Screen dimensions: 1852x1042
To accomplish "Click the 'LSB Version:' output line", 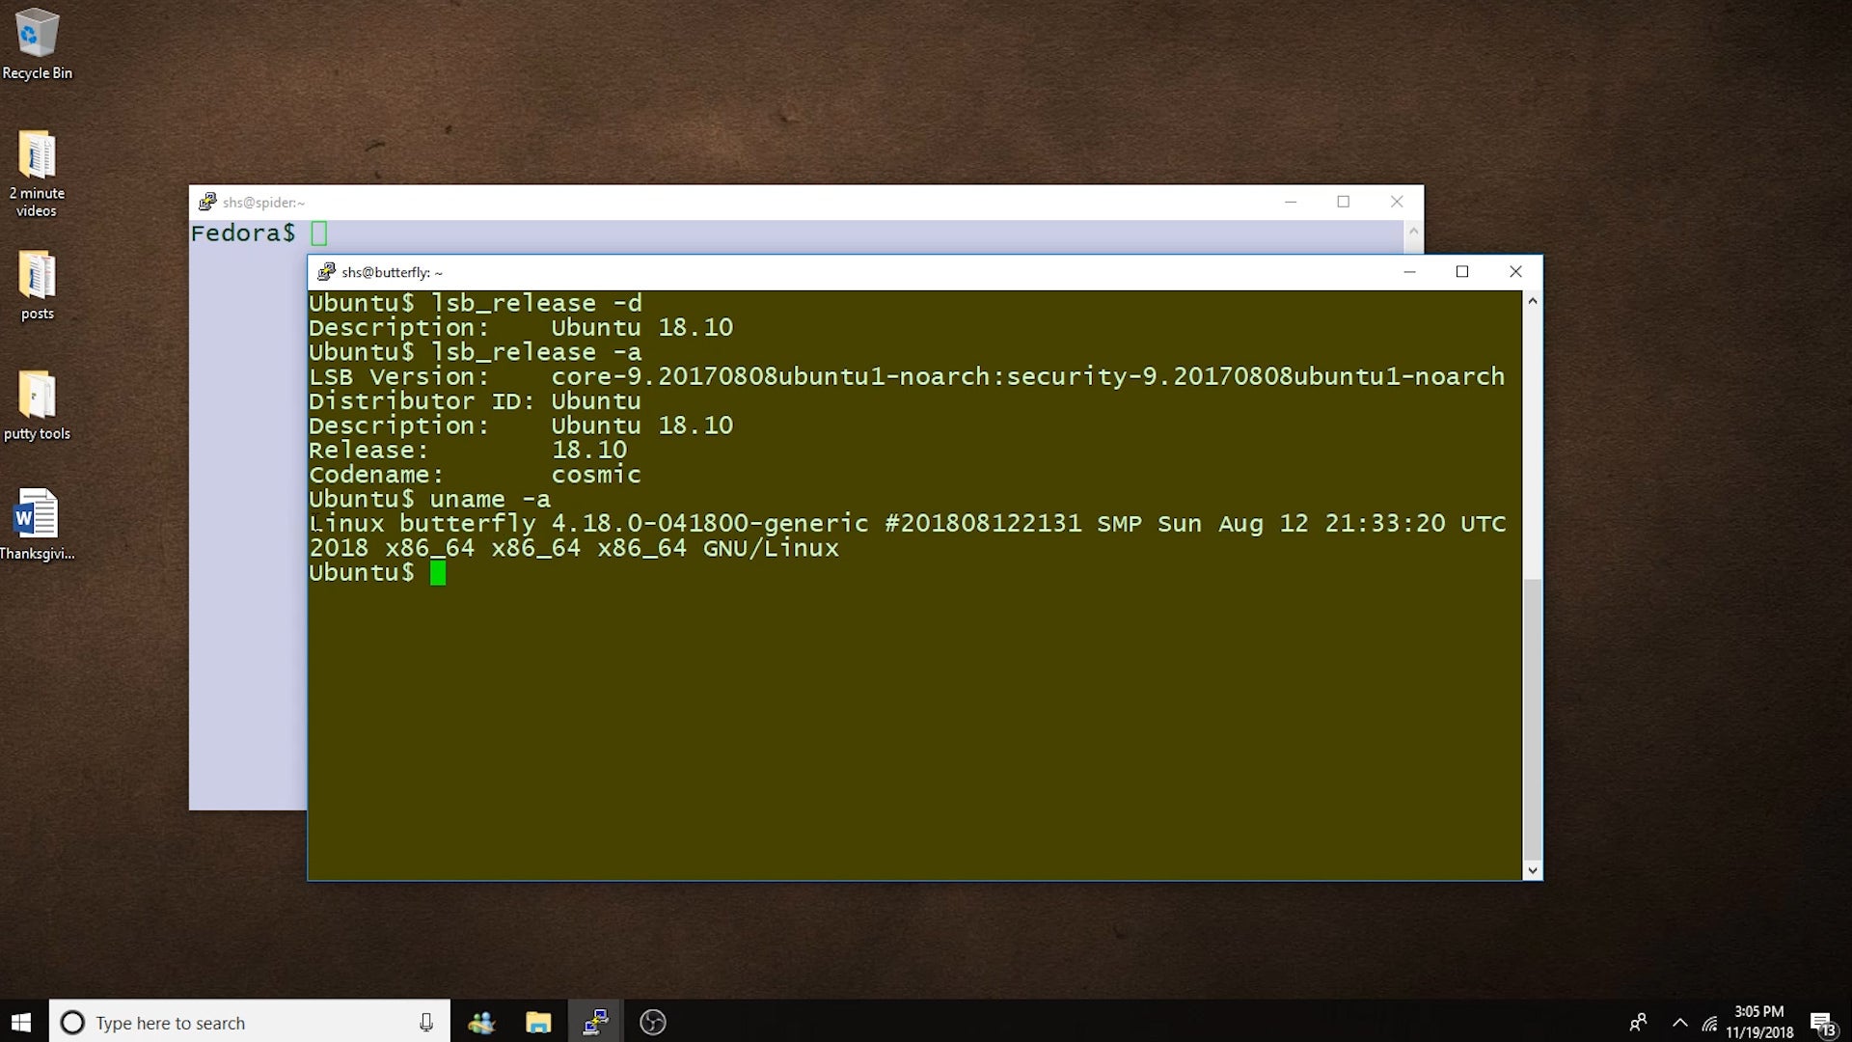I will coord(907,376).
